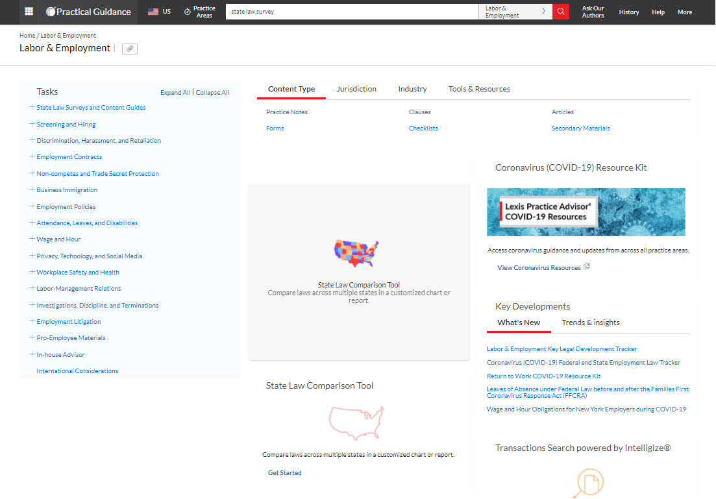This screenshot has width=716, height=499.
Task: Open the product switcher grid icon
Action: click(x=29, y=12)
